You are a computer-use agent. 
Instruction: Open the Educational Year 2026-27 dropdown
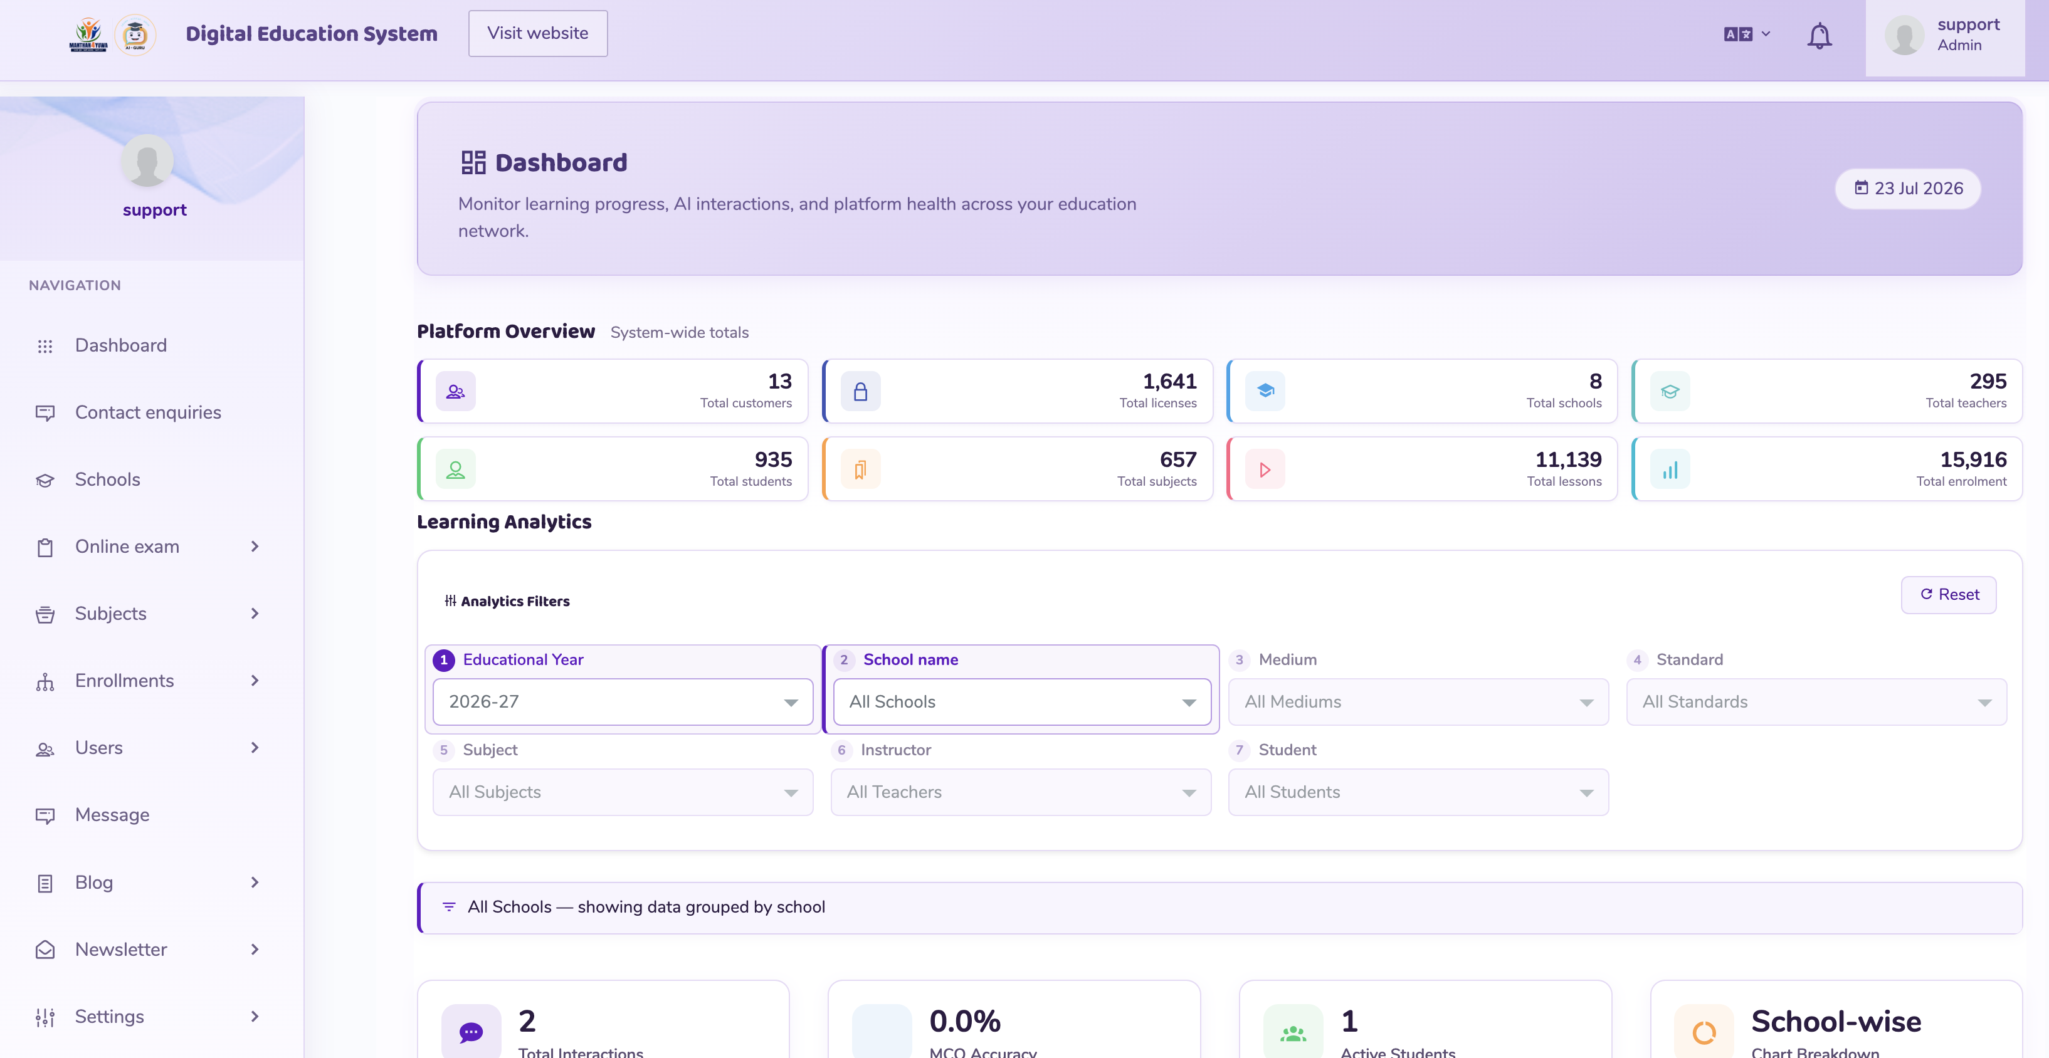click(623, 702)
